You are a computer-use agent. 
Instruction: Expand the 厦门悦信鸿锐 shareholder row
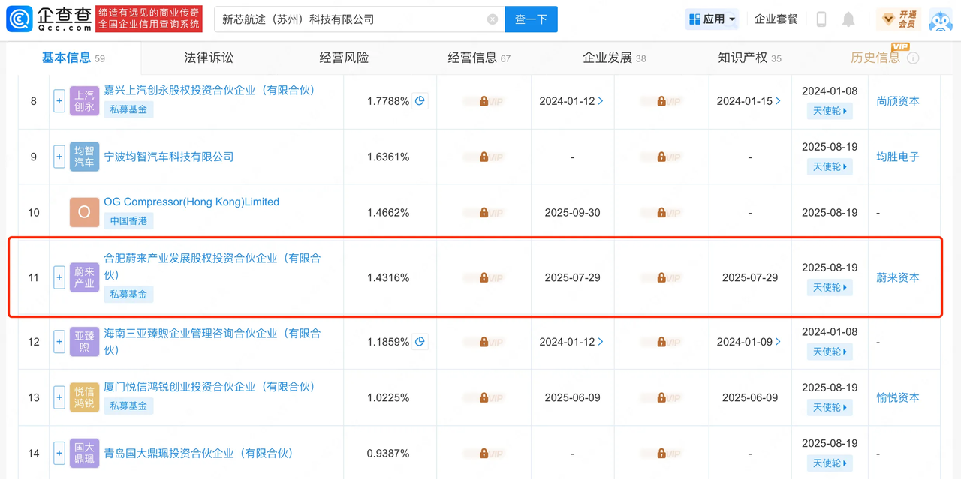tap(59, 397)
